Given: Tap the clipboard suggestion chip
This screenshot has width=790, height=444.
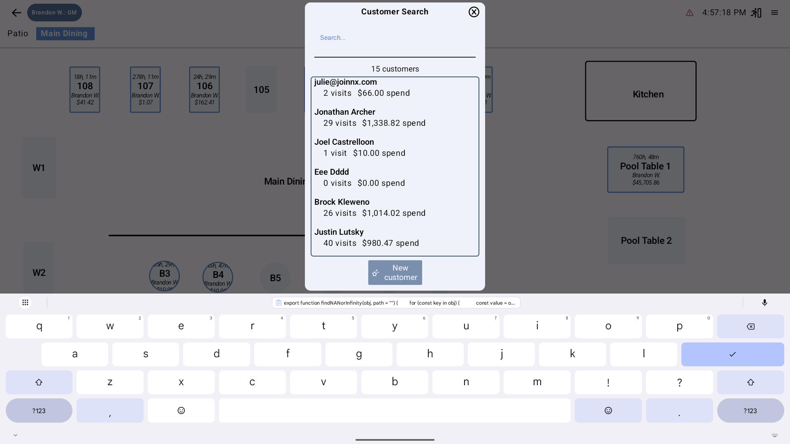Looking at the screenshot, I should 396,303.
